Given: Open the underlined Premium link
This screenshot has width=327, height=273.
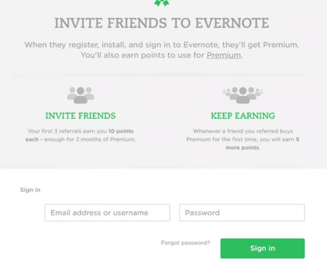Looking at the screenshot, I should pyautogui.click(x=223, y=56).
